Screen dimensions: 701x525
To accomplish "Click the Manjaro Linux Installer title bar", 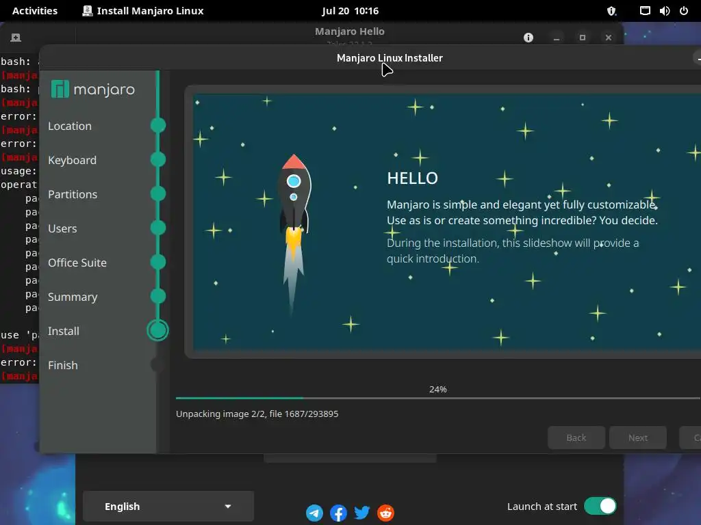I will [371, 58].
